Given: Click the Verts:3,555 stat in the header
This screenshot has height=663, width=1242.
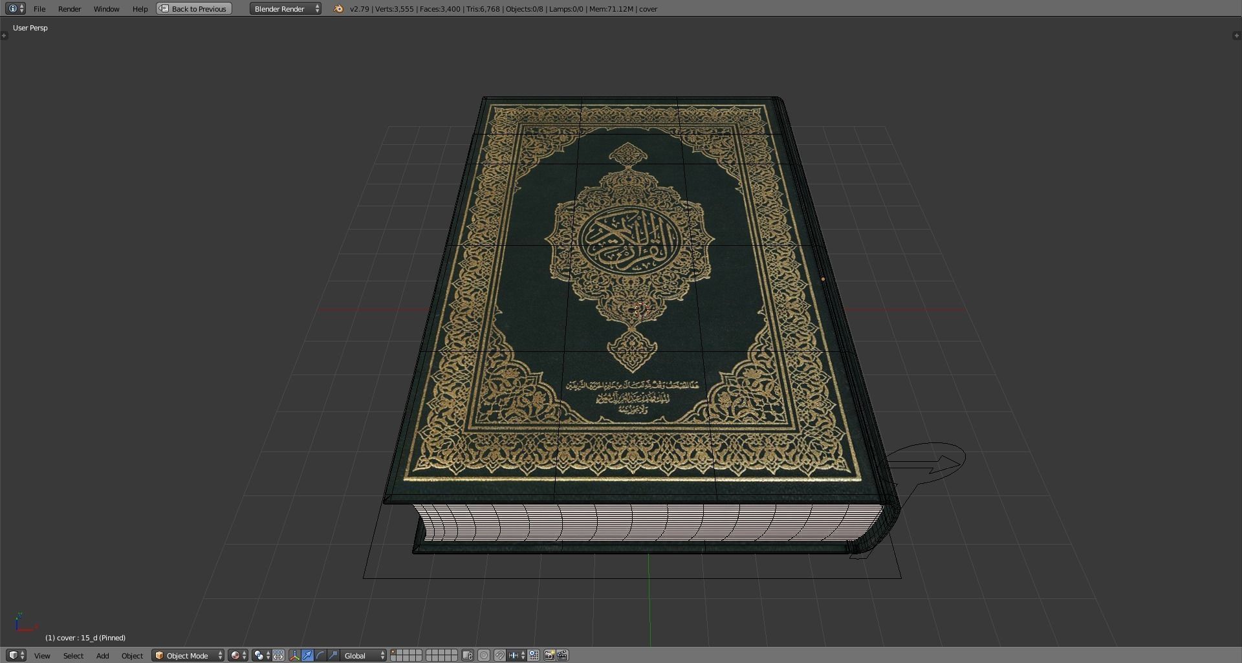Looking at the screenshot, I should [394, 9].
